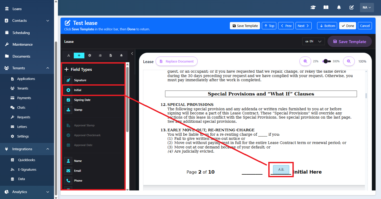Image resolution: width=381 pixels, height=199 pixels.
Task: Select the A.B. initial field on document
Action: pos(281,169)
